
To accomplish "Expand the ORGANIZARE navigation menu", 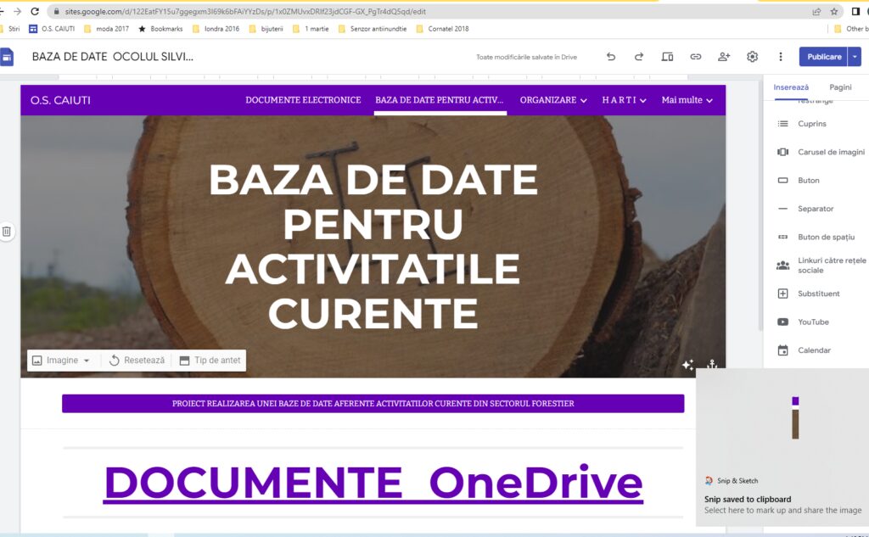I will click(553, 100).
